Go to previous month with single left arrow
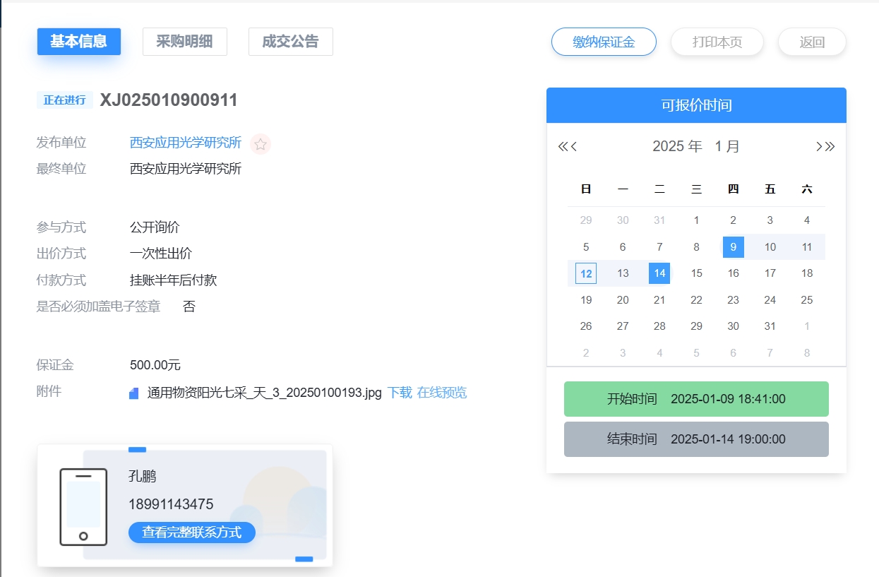 [573, 146]
